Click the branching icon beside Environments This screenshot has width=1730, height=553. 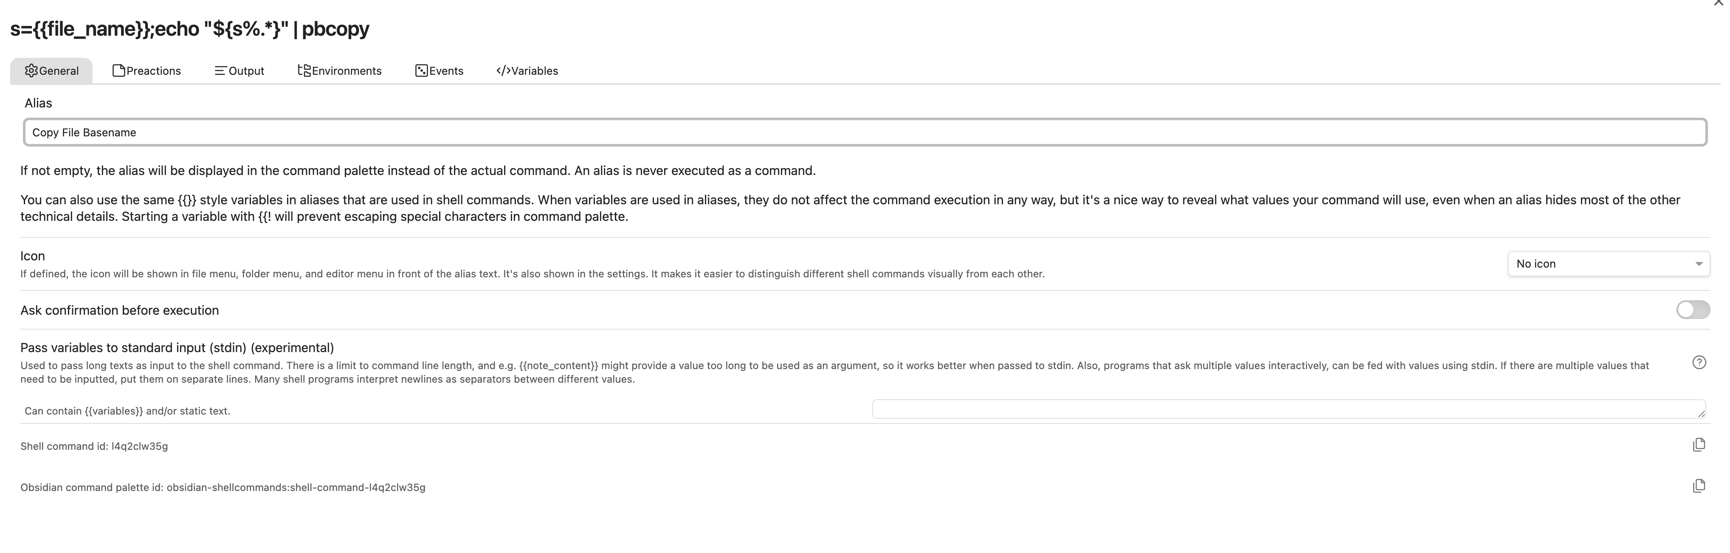click(304, 70)
